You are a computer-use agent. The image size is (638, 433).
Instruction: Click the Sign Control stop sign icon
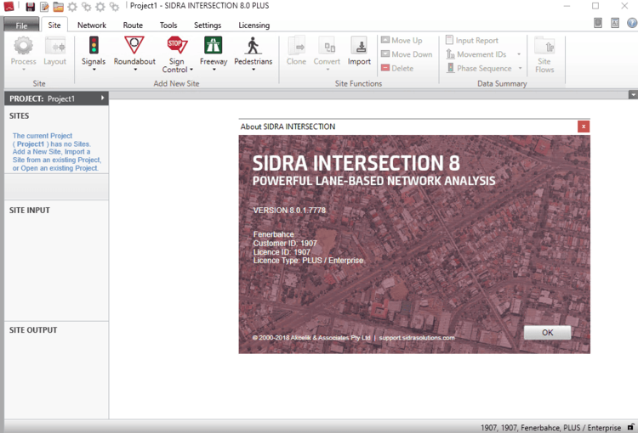point(177,45)
